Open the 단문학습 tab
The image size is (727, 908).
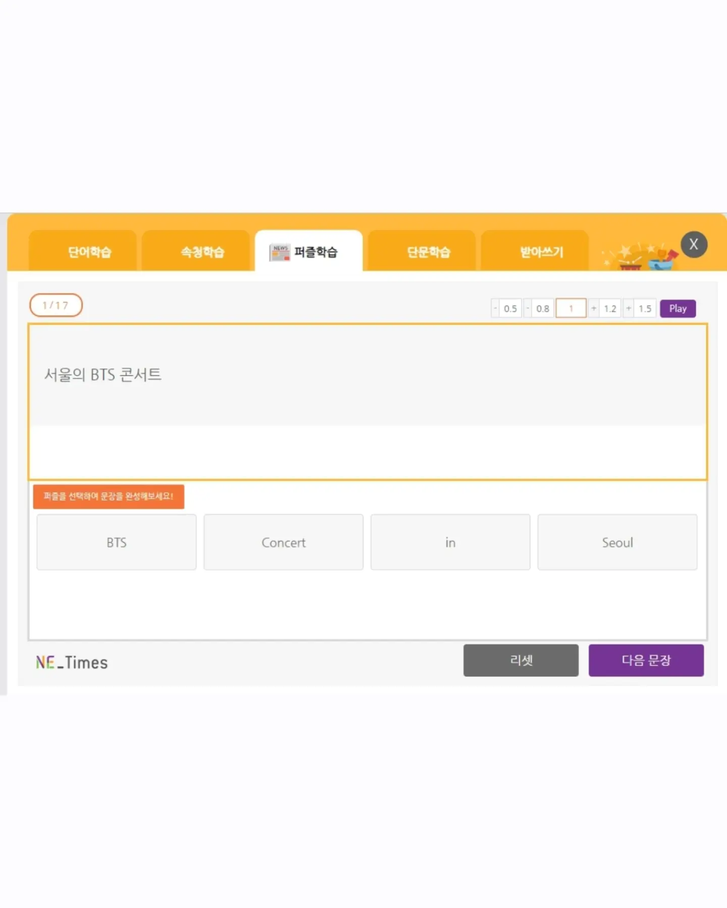pos(422,251)
